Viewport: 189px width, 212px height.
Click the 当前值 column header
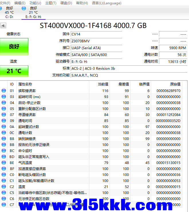tap(100, 84)
